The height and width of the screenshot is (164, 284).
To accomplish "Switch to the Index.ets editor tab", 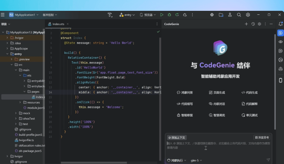I will pyautogui.click(x=58, y=24).
